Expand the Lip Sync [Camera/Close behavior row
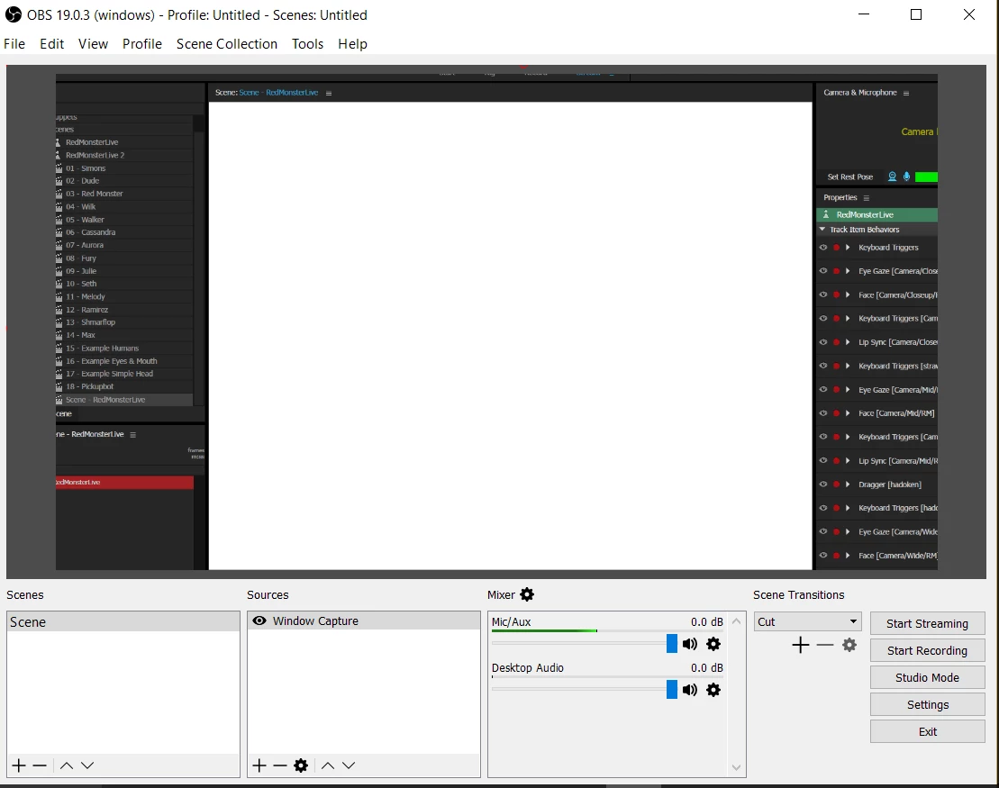 tap(848, 342)
